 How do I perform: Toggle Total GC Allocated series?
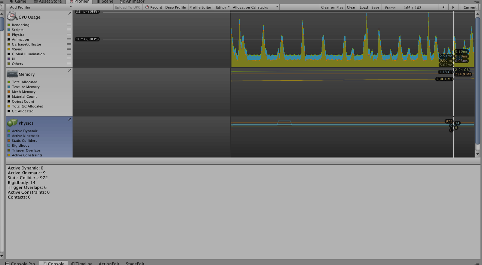click(x=9, y=106)
